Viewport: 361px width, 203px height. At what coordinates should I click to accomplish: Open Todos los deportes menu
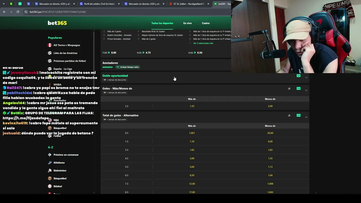(x=162, y=23)
